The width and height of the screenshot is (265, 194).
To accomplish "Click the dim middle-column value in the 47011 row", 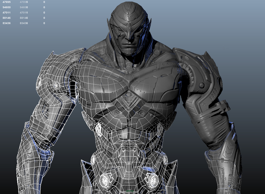I will (24, 13).
